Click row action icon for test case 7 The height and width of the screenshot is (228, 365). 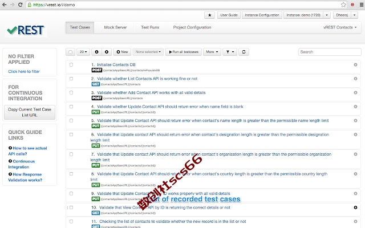click(x=355, y=154)
